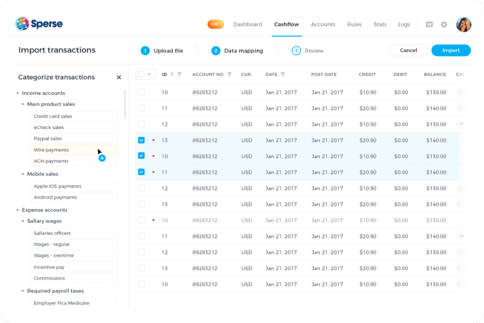Screen dimensions: 484x323
Task: Open the chat messages icon
Action: pyautogui.click(x=429, y=25)
